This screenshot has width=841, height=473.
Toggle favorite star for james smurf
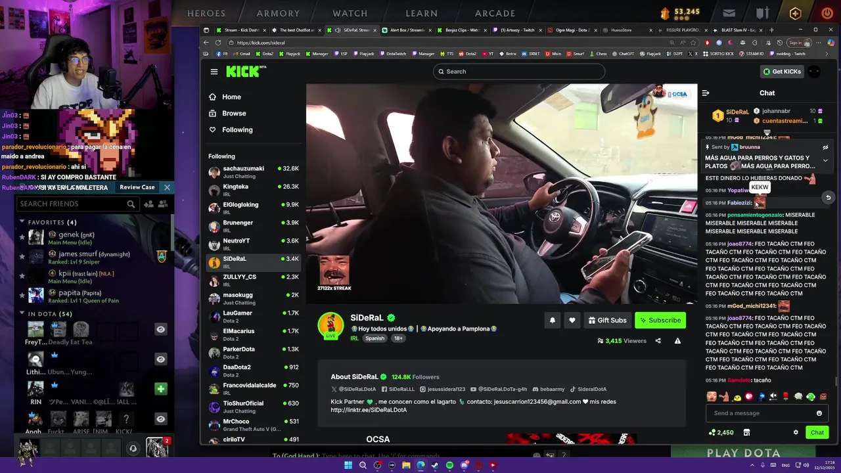click(x=22, y=257)
